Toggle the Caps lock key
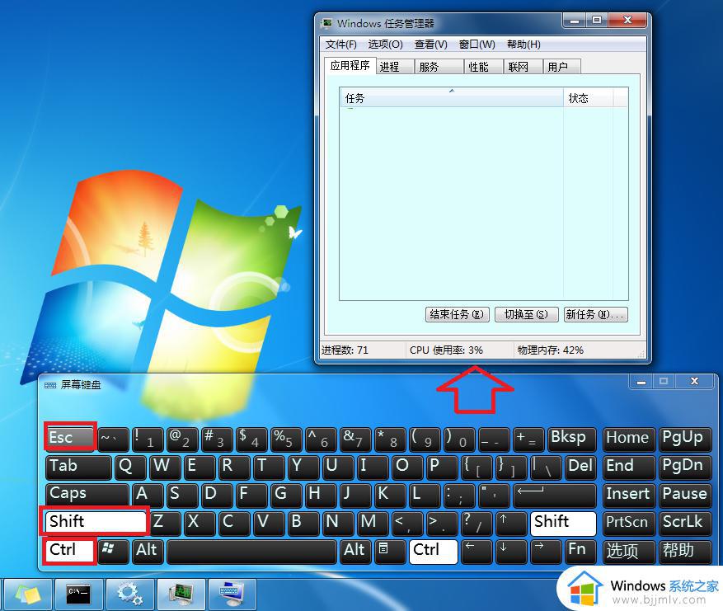The height and width of the screenshot is (611, 723). (x=87, y=494)
